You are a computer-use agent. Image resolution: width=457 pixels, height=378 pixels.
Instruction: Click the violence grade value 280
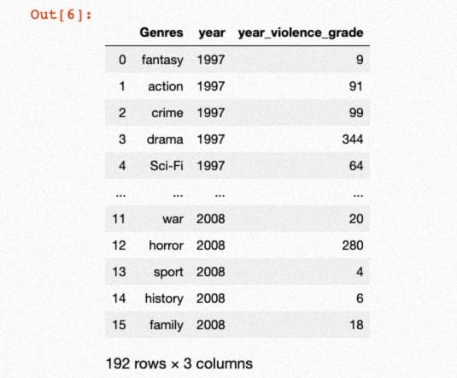(353, 245)
